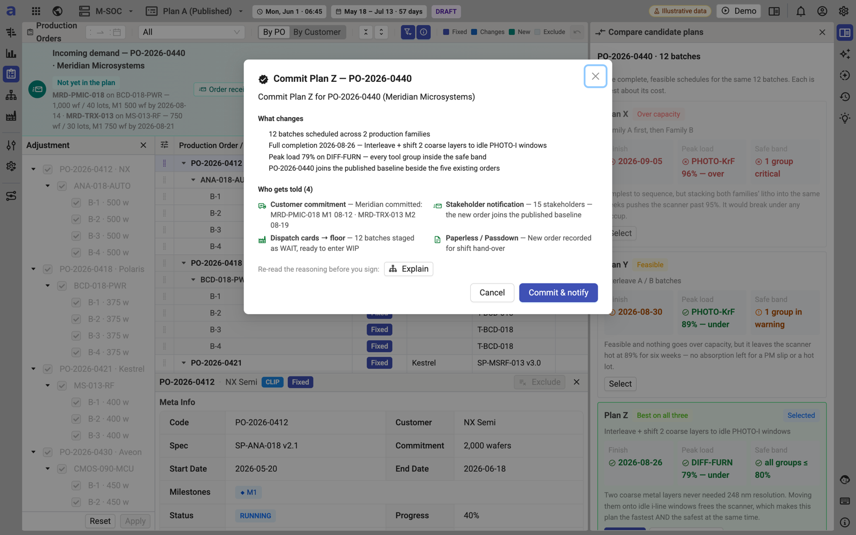Image resolution: width=856 pixels, height=535 pixels.
Task: Open the All filter combo box
Action: click(192, 32)
